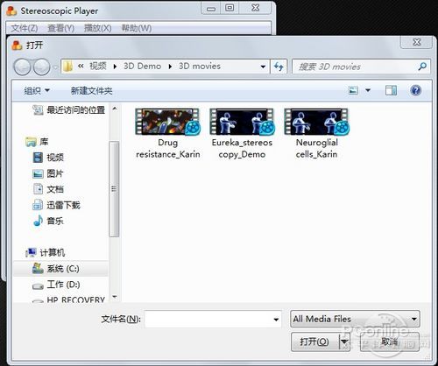Click the 音乐 note icon

38,221
